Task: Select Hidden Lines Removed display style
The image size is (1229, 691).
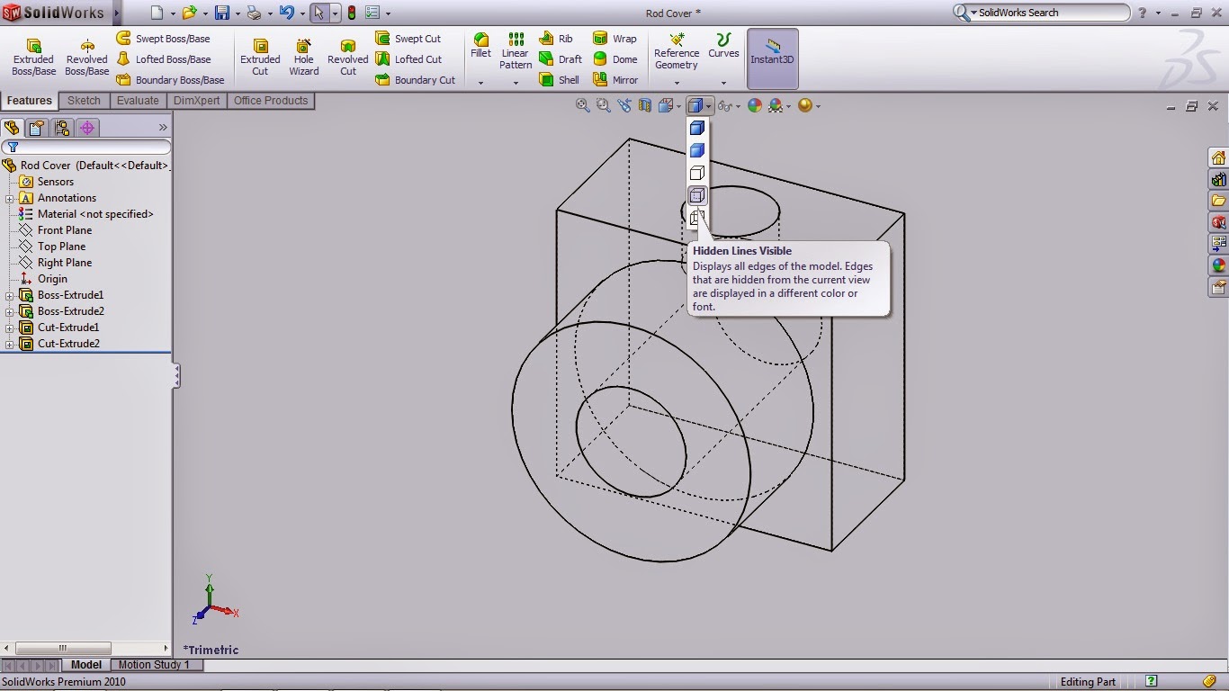Action: (x=697, y=173)
